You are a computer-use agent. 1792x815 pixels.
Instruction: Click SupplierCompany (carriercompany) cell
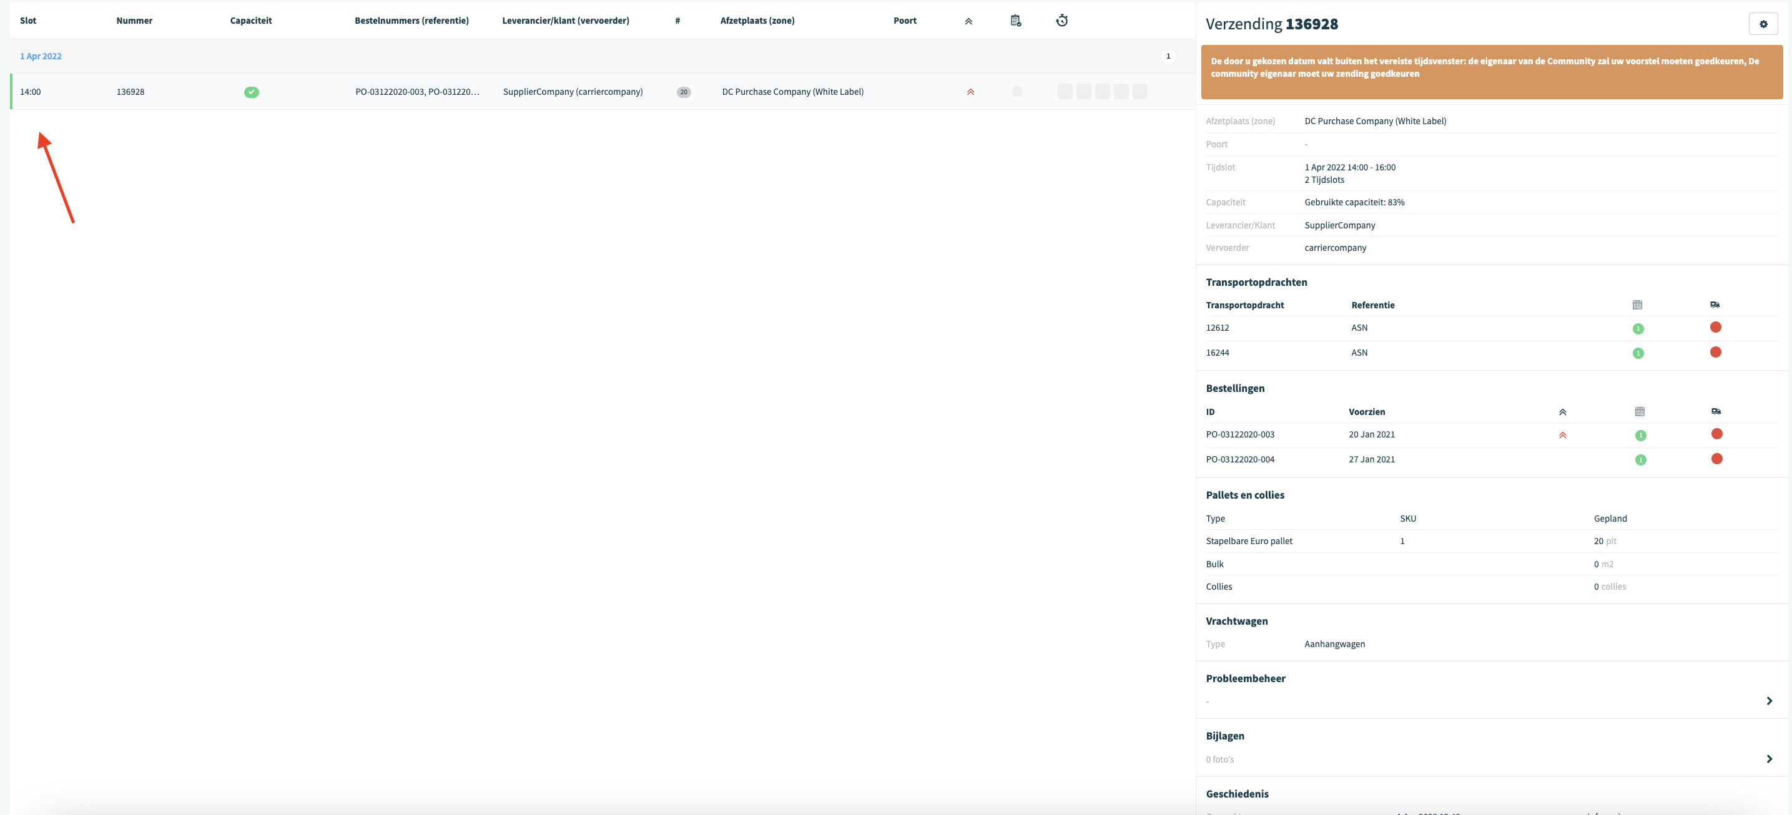coord(573,92)
